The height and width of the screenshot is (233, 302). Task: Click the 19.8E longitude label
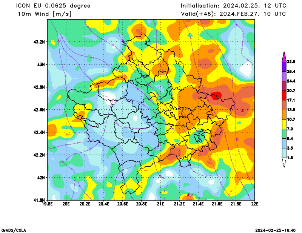tap(48, 204)
